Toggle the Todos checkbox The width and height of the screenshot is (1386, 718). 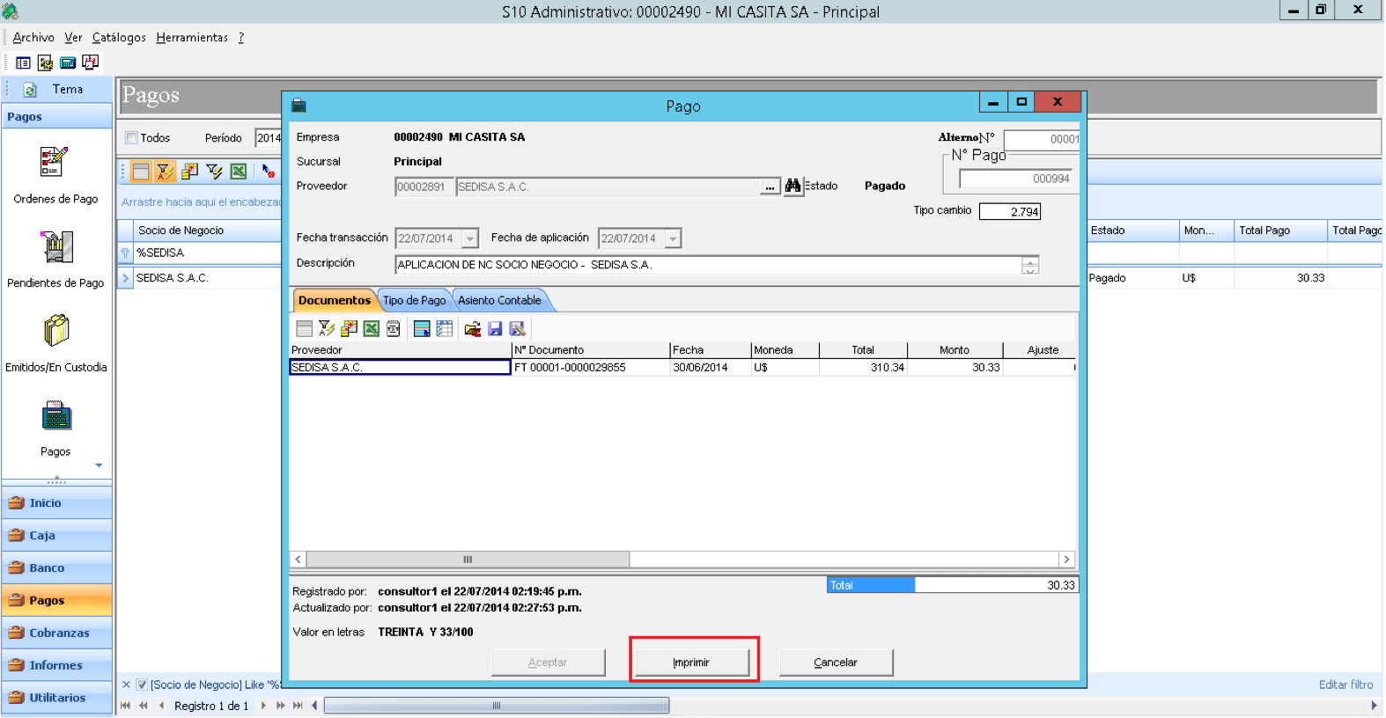(x=131, y=137)
